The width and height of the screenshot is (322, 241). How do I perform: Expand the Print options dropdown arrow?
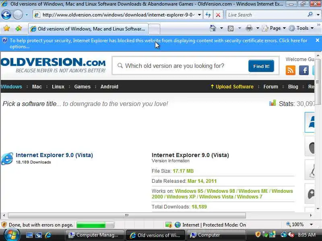coord(258,28)
